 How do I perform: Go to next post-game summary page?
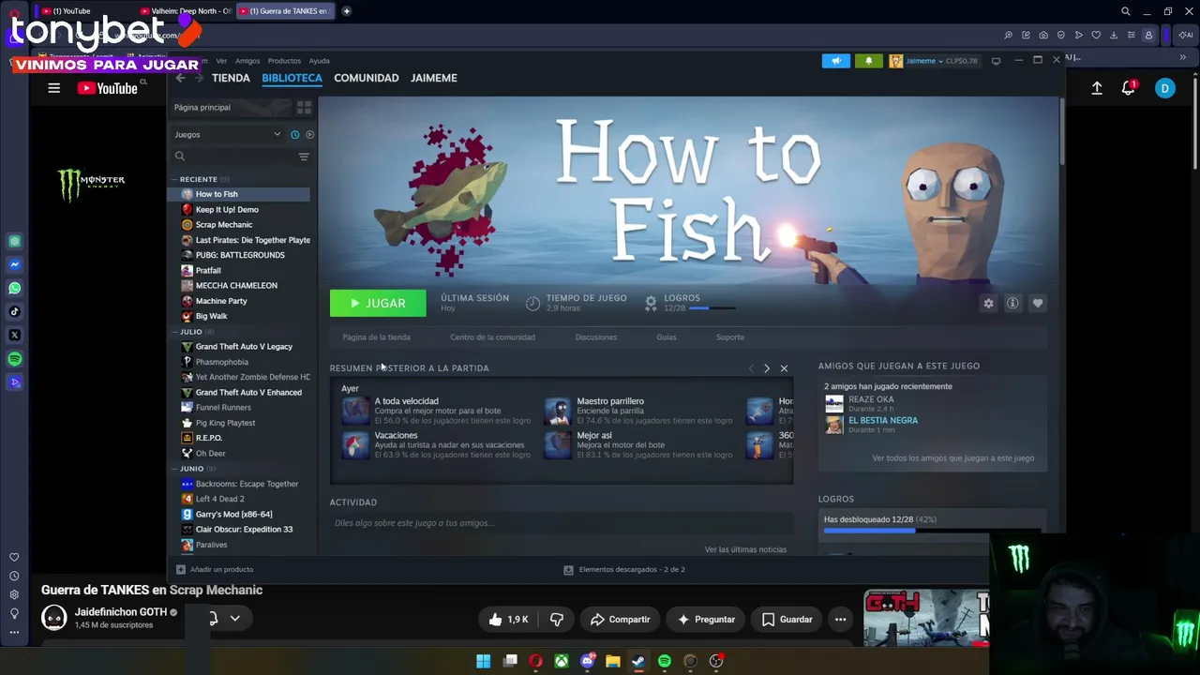(x=767, y=368)
